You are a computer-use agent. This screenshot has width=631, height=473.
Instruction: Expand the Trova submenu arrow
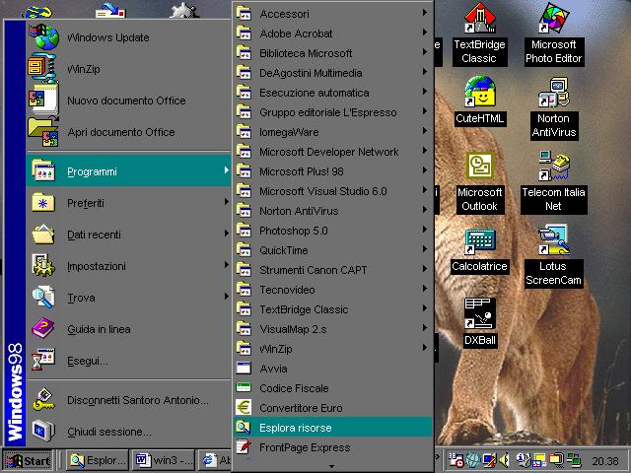coord(226,296)
